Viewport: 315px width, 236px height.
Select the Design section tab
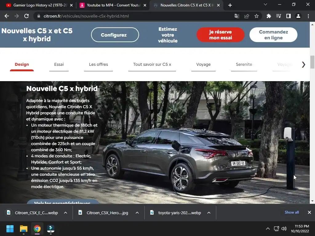[x=22, y=65]
